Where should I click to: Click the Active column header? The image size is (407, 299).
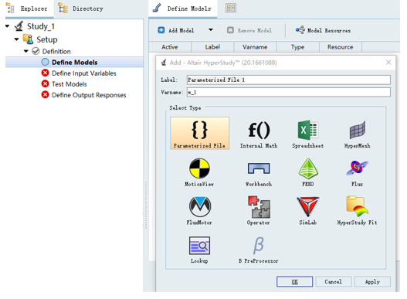170,47
